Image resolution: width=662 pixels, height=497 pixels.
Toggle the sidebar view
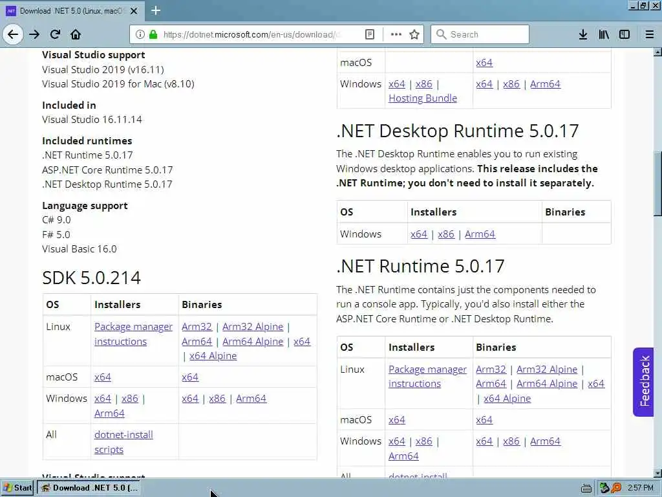pos(625,34)
